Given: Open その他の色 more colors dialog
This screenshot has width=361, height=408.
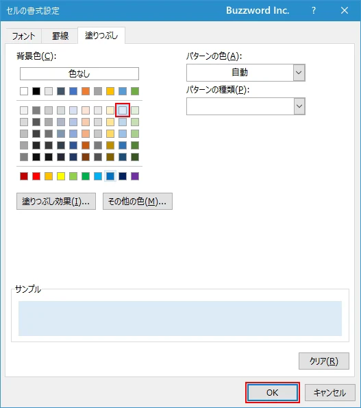Looking at the screenshot, I should (138, 201).
